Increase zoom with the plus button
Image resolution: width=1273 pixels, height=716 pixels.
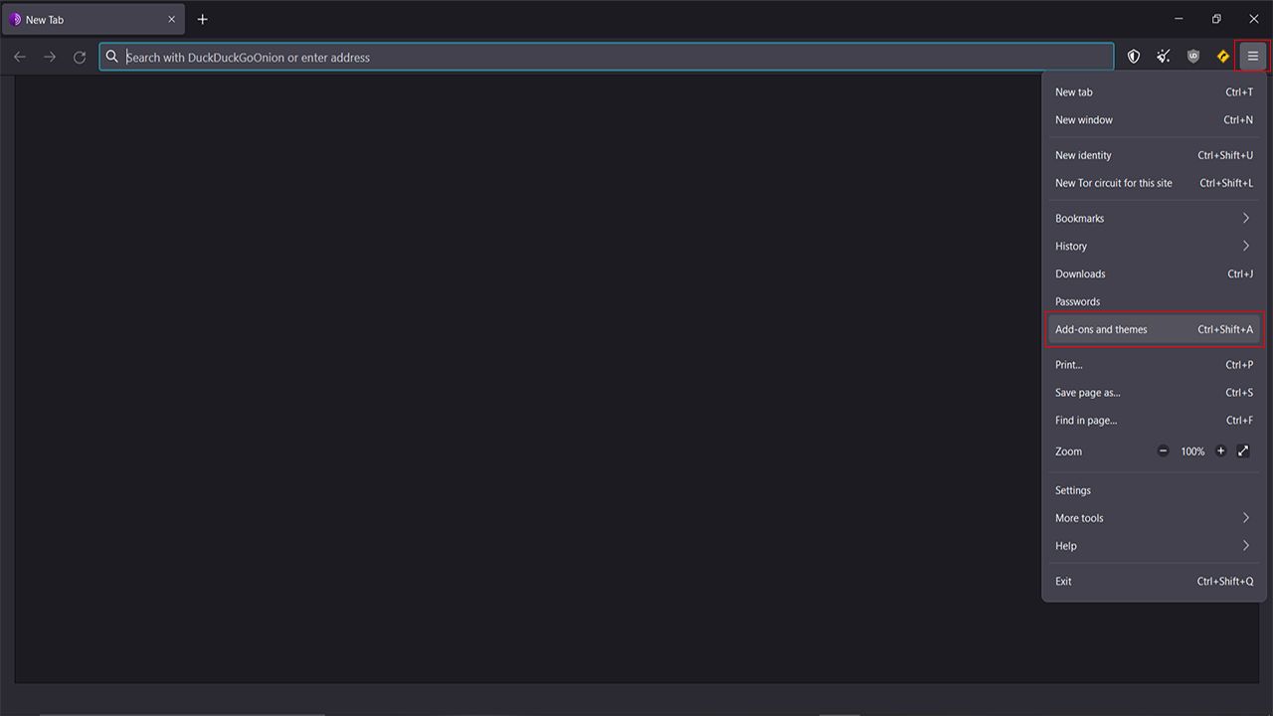(1220, 451)
